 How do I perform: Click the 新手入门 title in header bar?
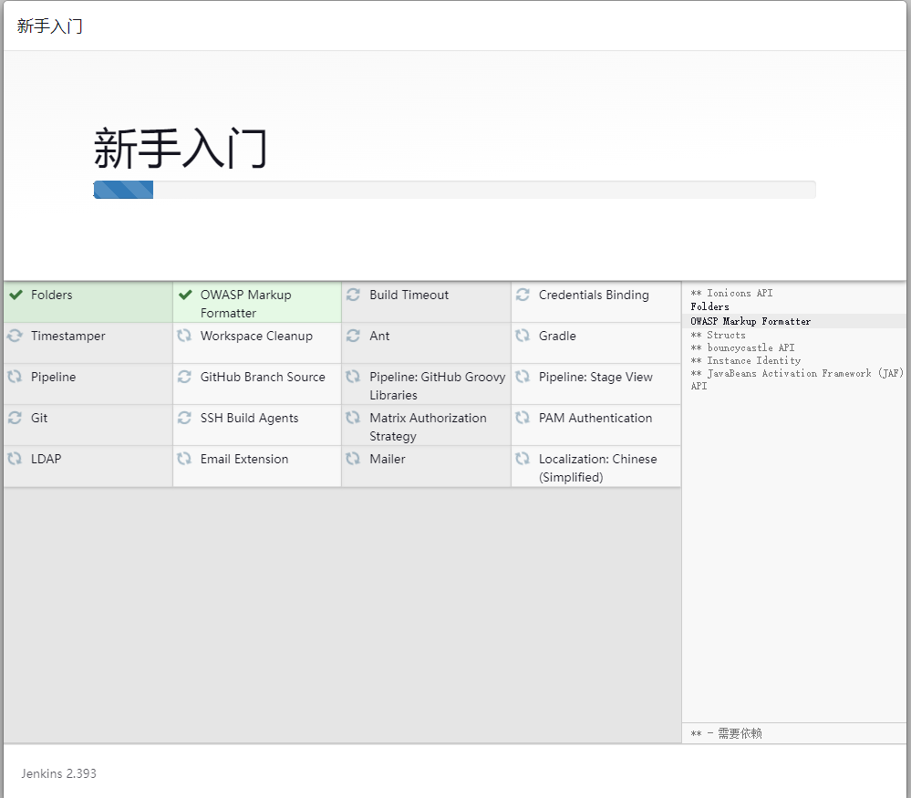coord(50,26)
